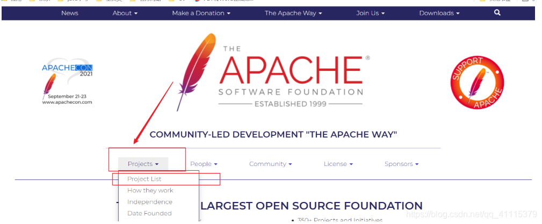Click the Support Apache round badge
The image size is (542, 224).
(x=477, y=83)
